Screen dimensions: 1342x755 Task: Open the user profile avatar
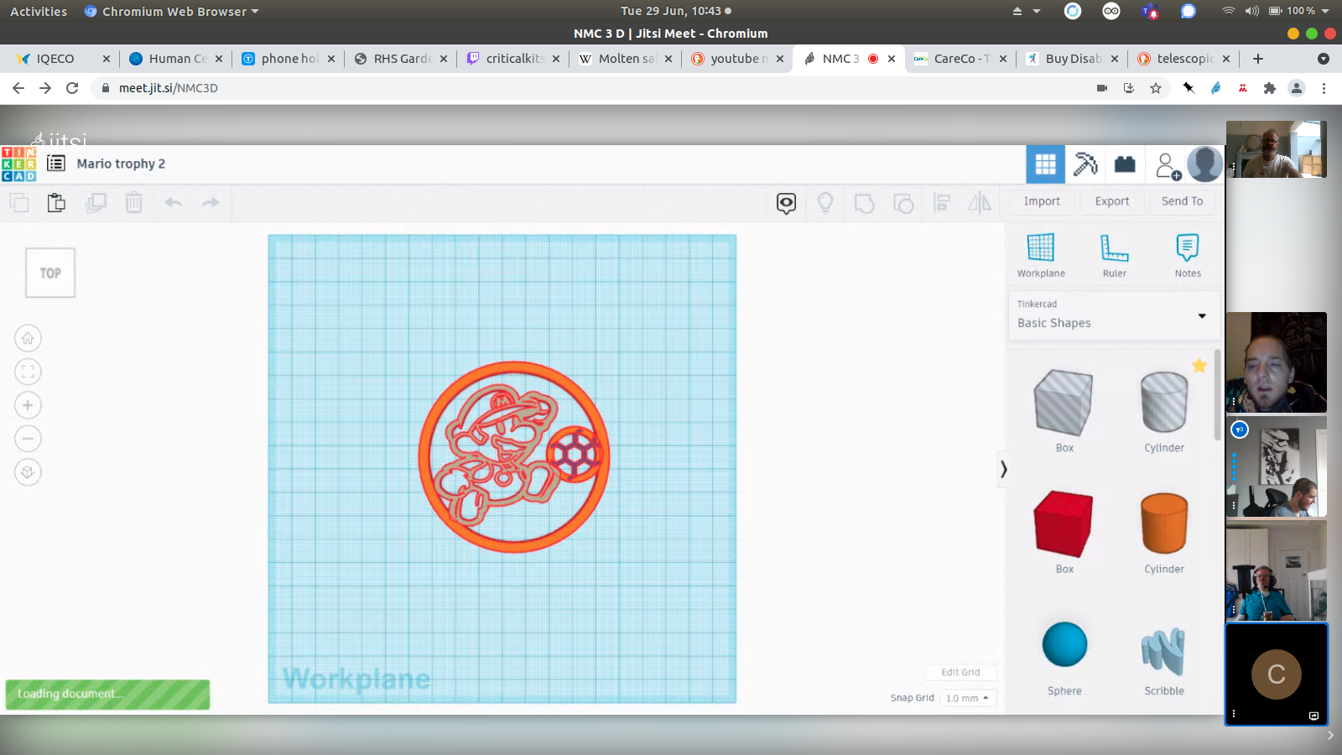pyautogui.click(x=1205, y=164)
